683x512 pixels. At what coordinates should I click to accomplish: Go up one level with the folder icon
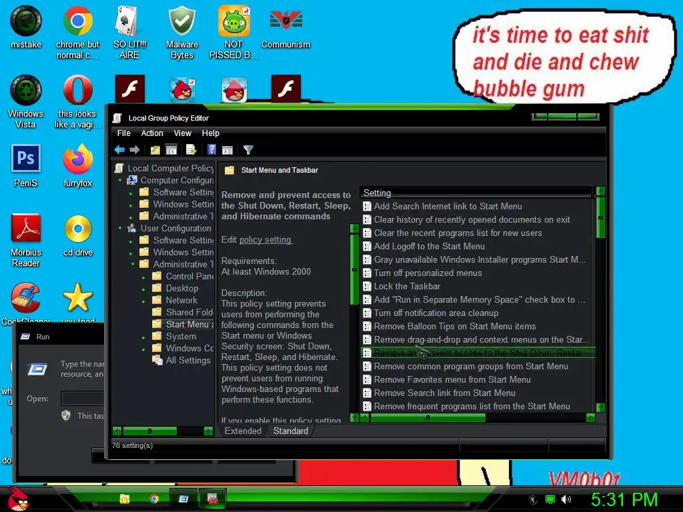[x=155, y=150]
